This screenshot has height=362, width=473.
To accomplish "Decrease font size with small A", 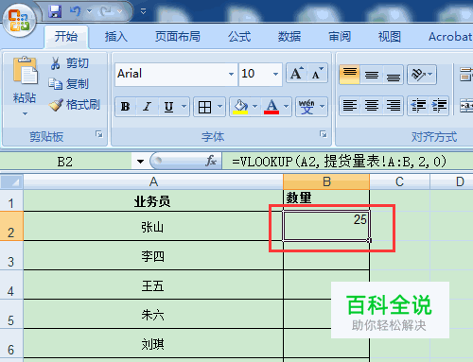I will 318,74.
